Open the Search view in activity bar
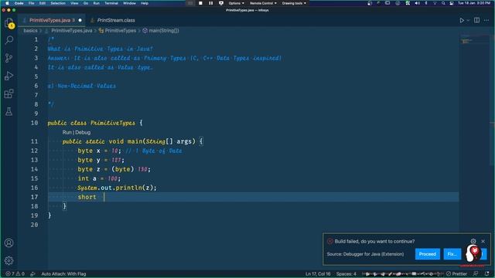495x278 pixels. tap(9, 40)
